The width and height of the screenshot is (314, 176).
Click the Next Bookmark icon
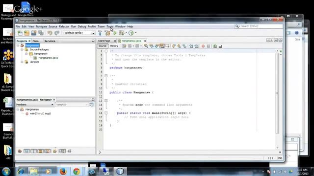pos(179,46)
